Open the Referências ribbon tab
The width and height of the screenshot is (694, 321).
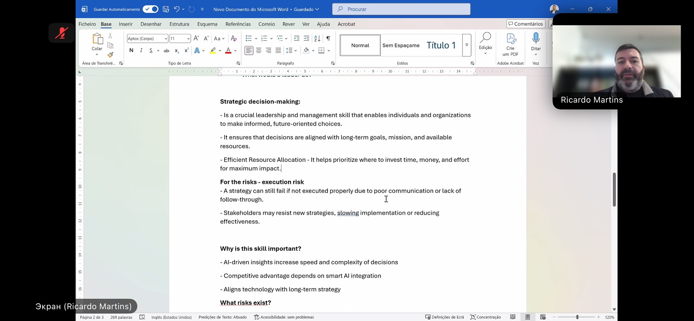pos(238,24)
